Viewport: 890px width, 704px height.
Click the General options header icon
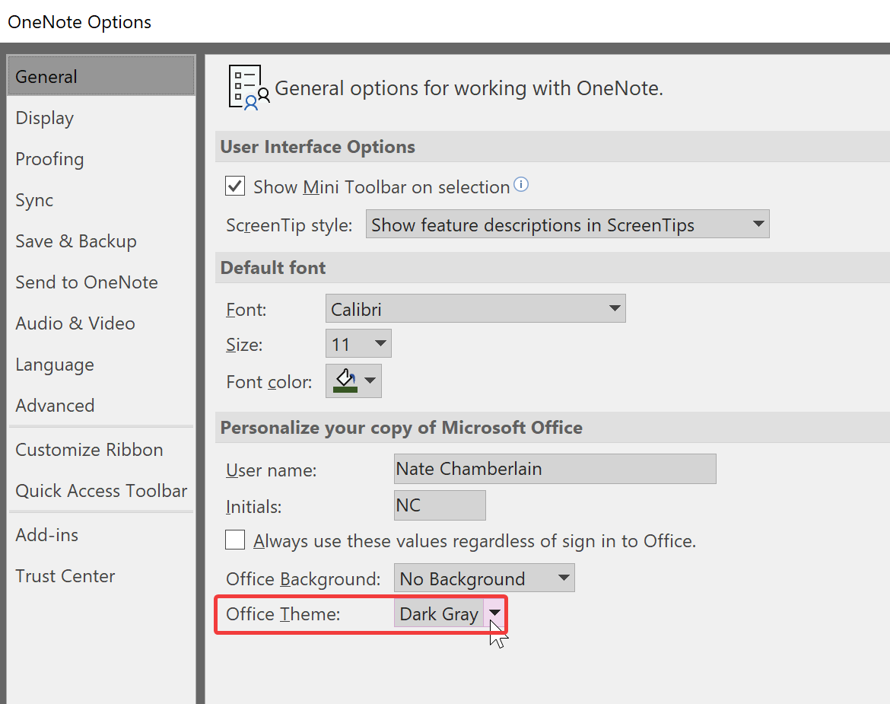pos(249,88)
